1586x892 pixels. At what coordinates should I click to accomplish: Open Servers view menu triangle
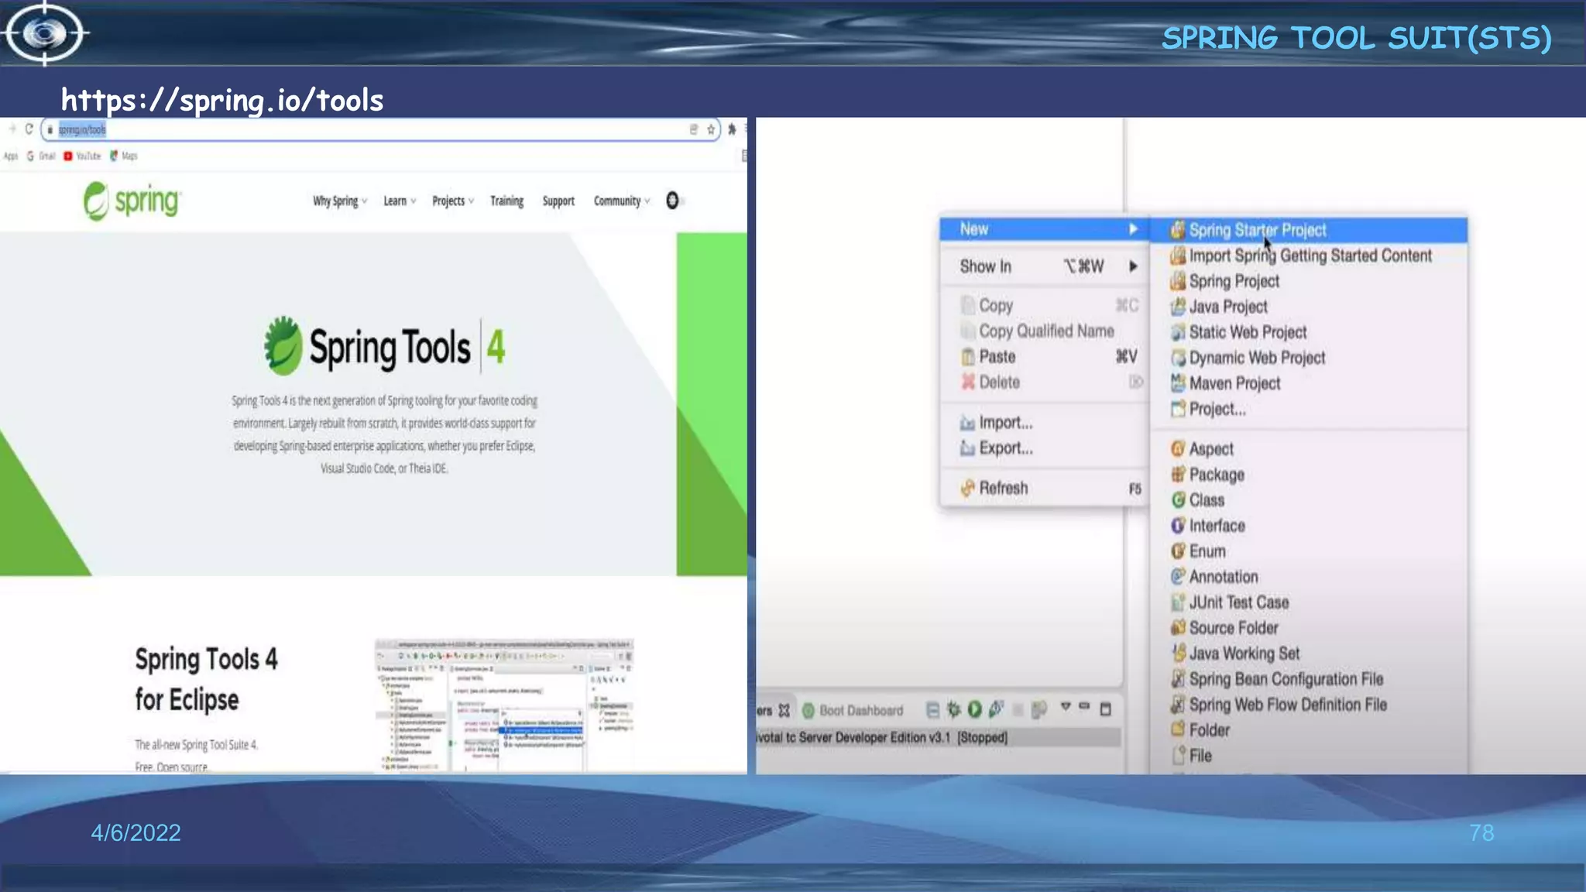pos(1066,707)
